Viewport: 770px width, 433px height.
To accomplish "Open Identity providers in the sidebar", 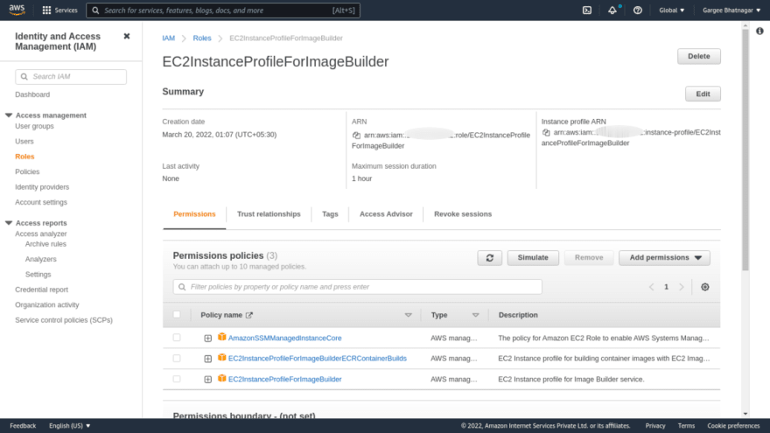I will [42, 187].
